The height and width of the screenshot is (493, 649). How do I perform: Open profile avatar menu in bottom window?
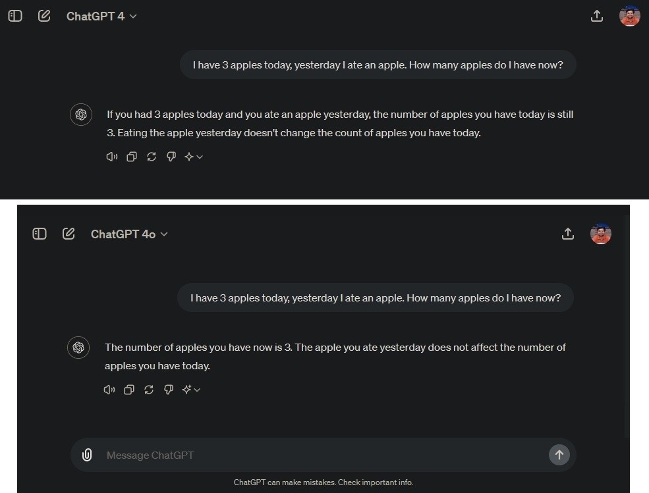[601, 234]
